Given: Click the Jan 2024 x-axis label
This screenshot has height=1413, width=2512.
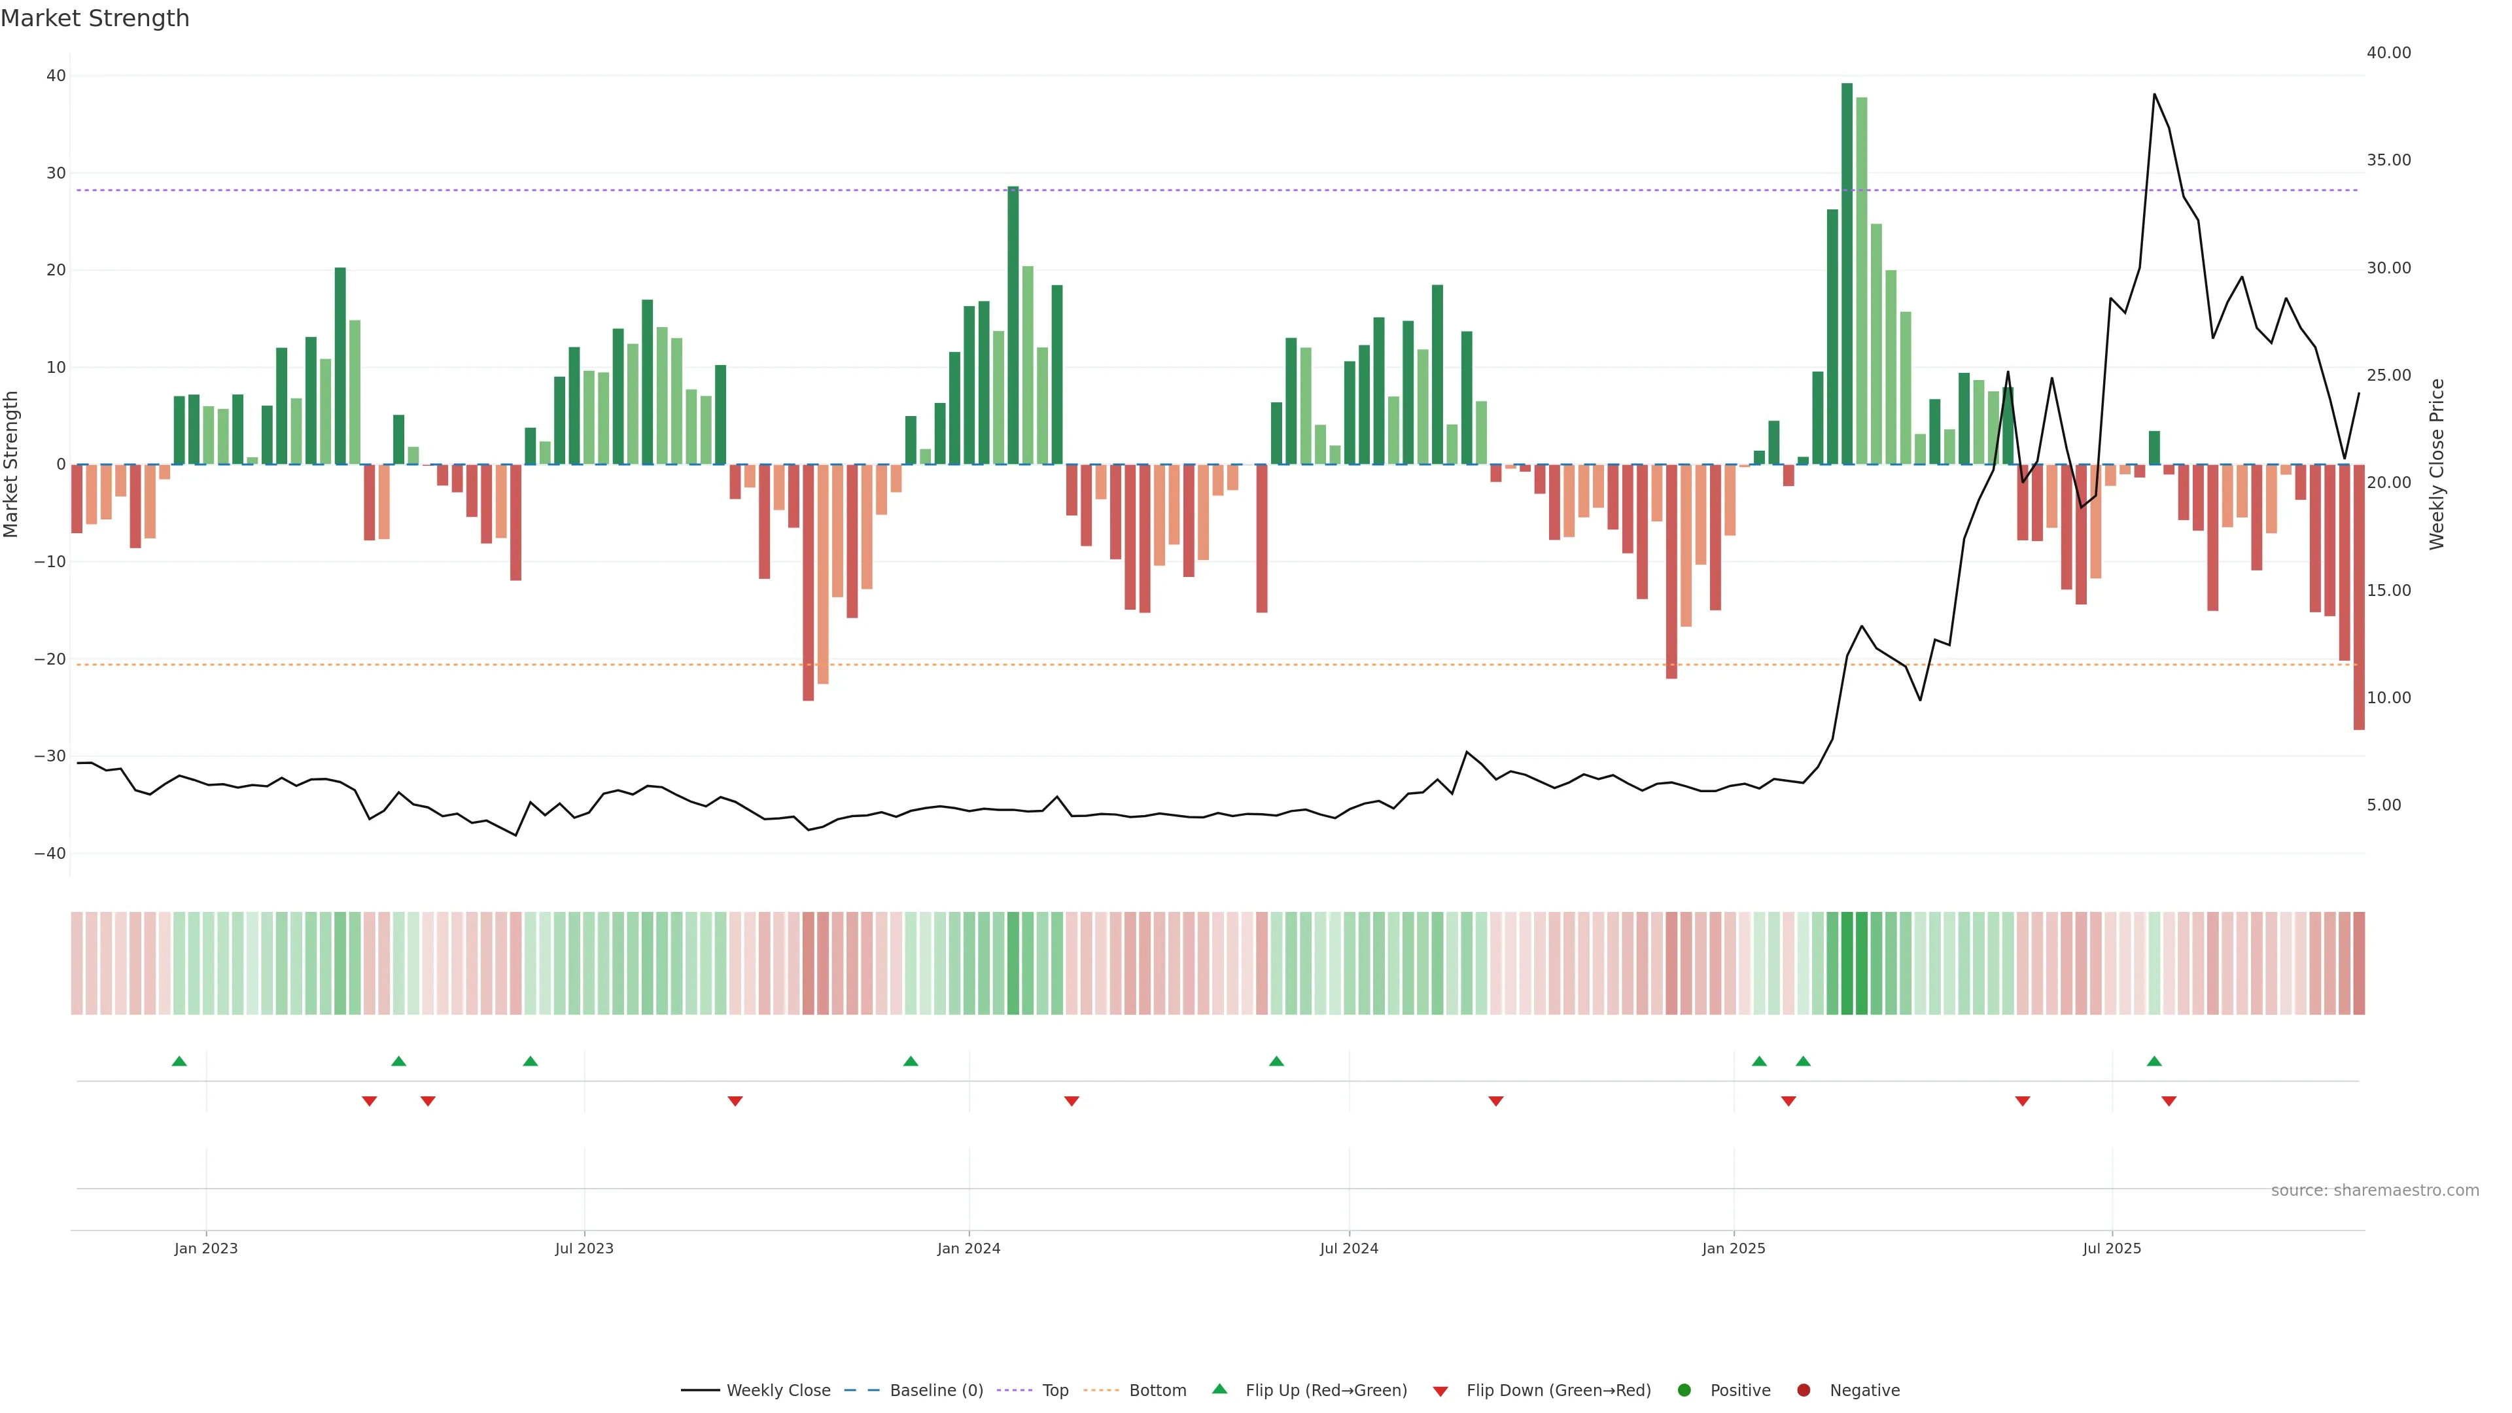Looking at the screenshot, I should tap(968, 1248).
